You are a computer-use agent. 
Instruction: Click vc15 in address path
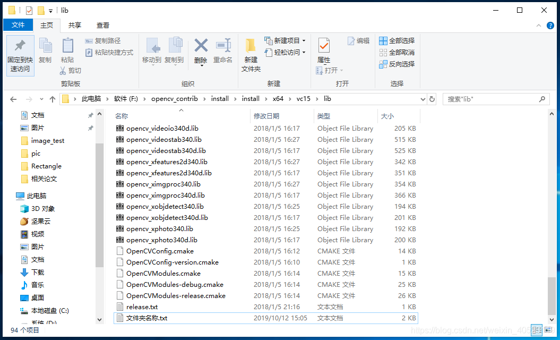(x=303, y=99)
